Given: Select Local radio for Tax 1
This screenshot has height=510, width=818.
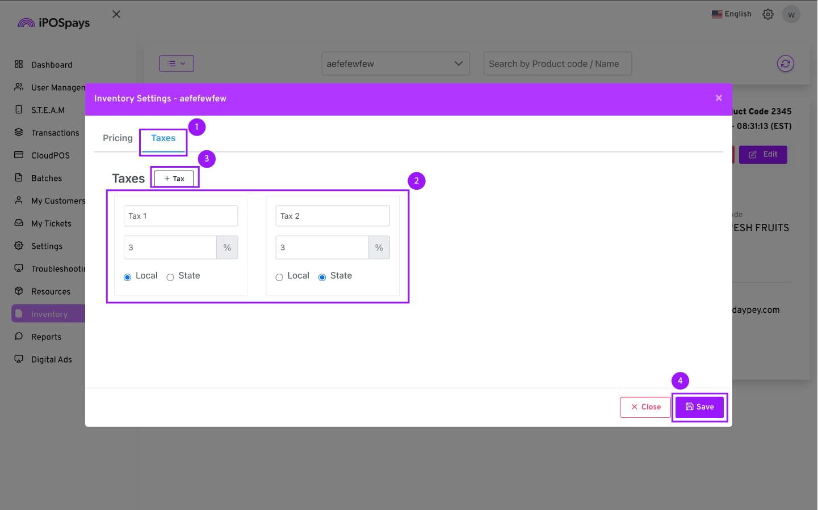Looking at the screenshot, I should click(128, 277).
